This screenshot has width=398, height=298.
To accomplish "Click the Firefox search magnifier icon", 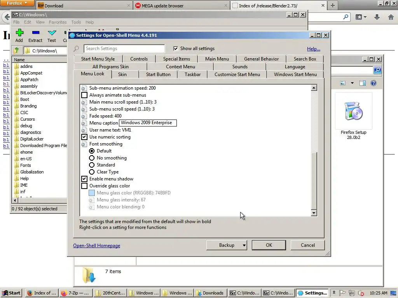I will coord(346,17).
